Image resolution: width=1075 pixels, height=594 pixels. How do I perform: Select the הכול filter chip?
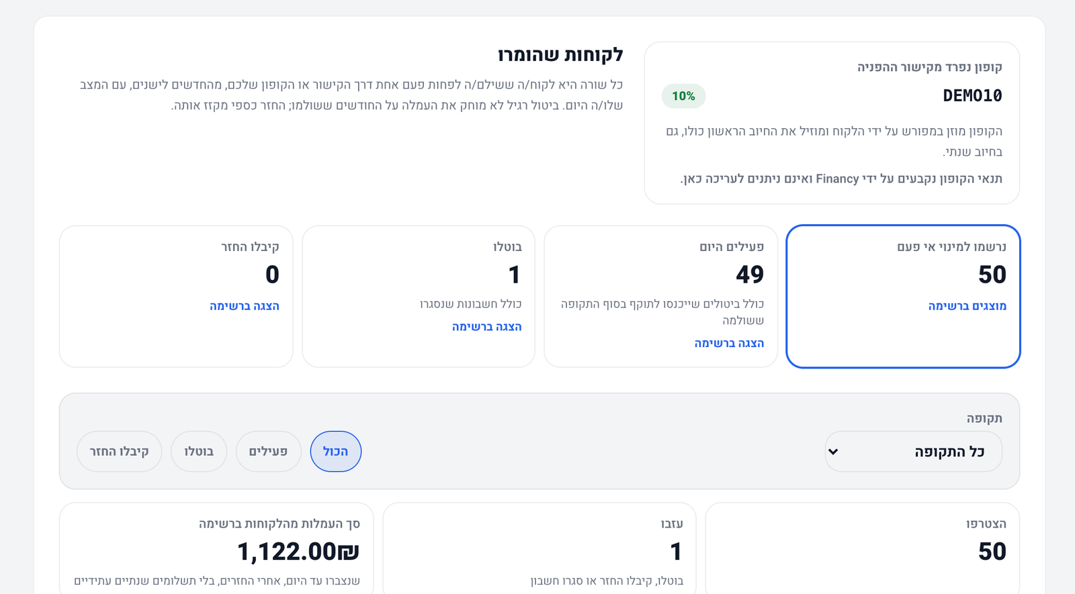(336, 452)
